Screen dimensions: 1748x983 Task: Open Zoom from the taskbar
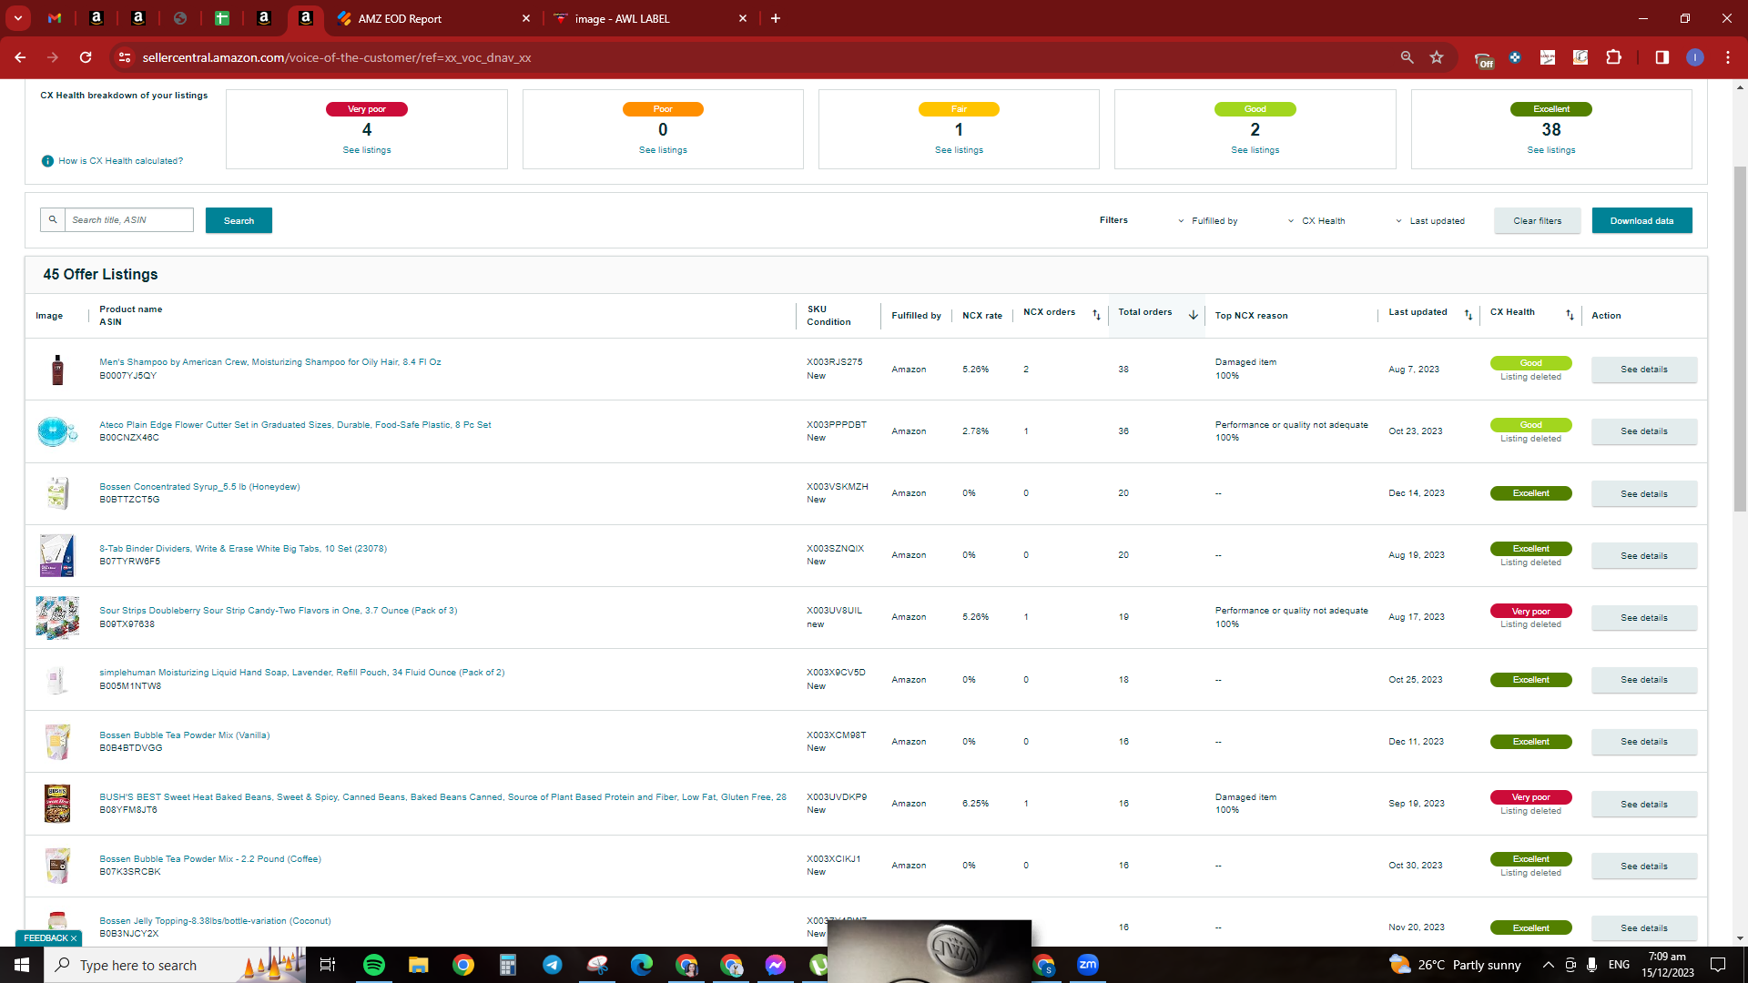[x=1087, y=965]
